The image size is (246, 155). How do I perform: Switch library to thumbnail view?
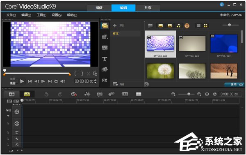point(205,25)
